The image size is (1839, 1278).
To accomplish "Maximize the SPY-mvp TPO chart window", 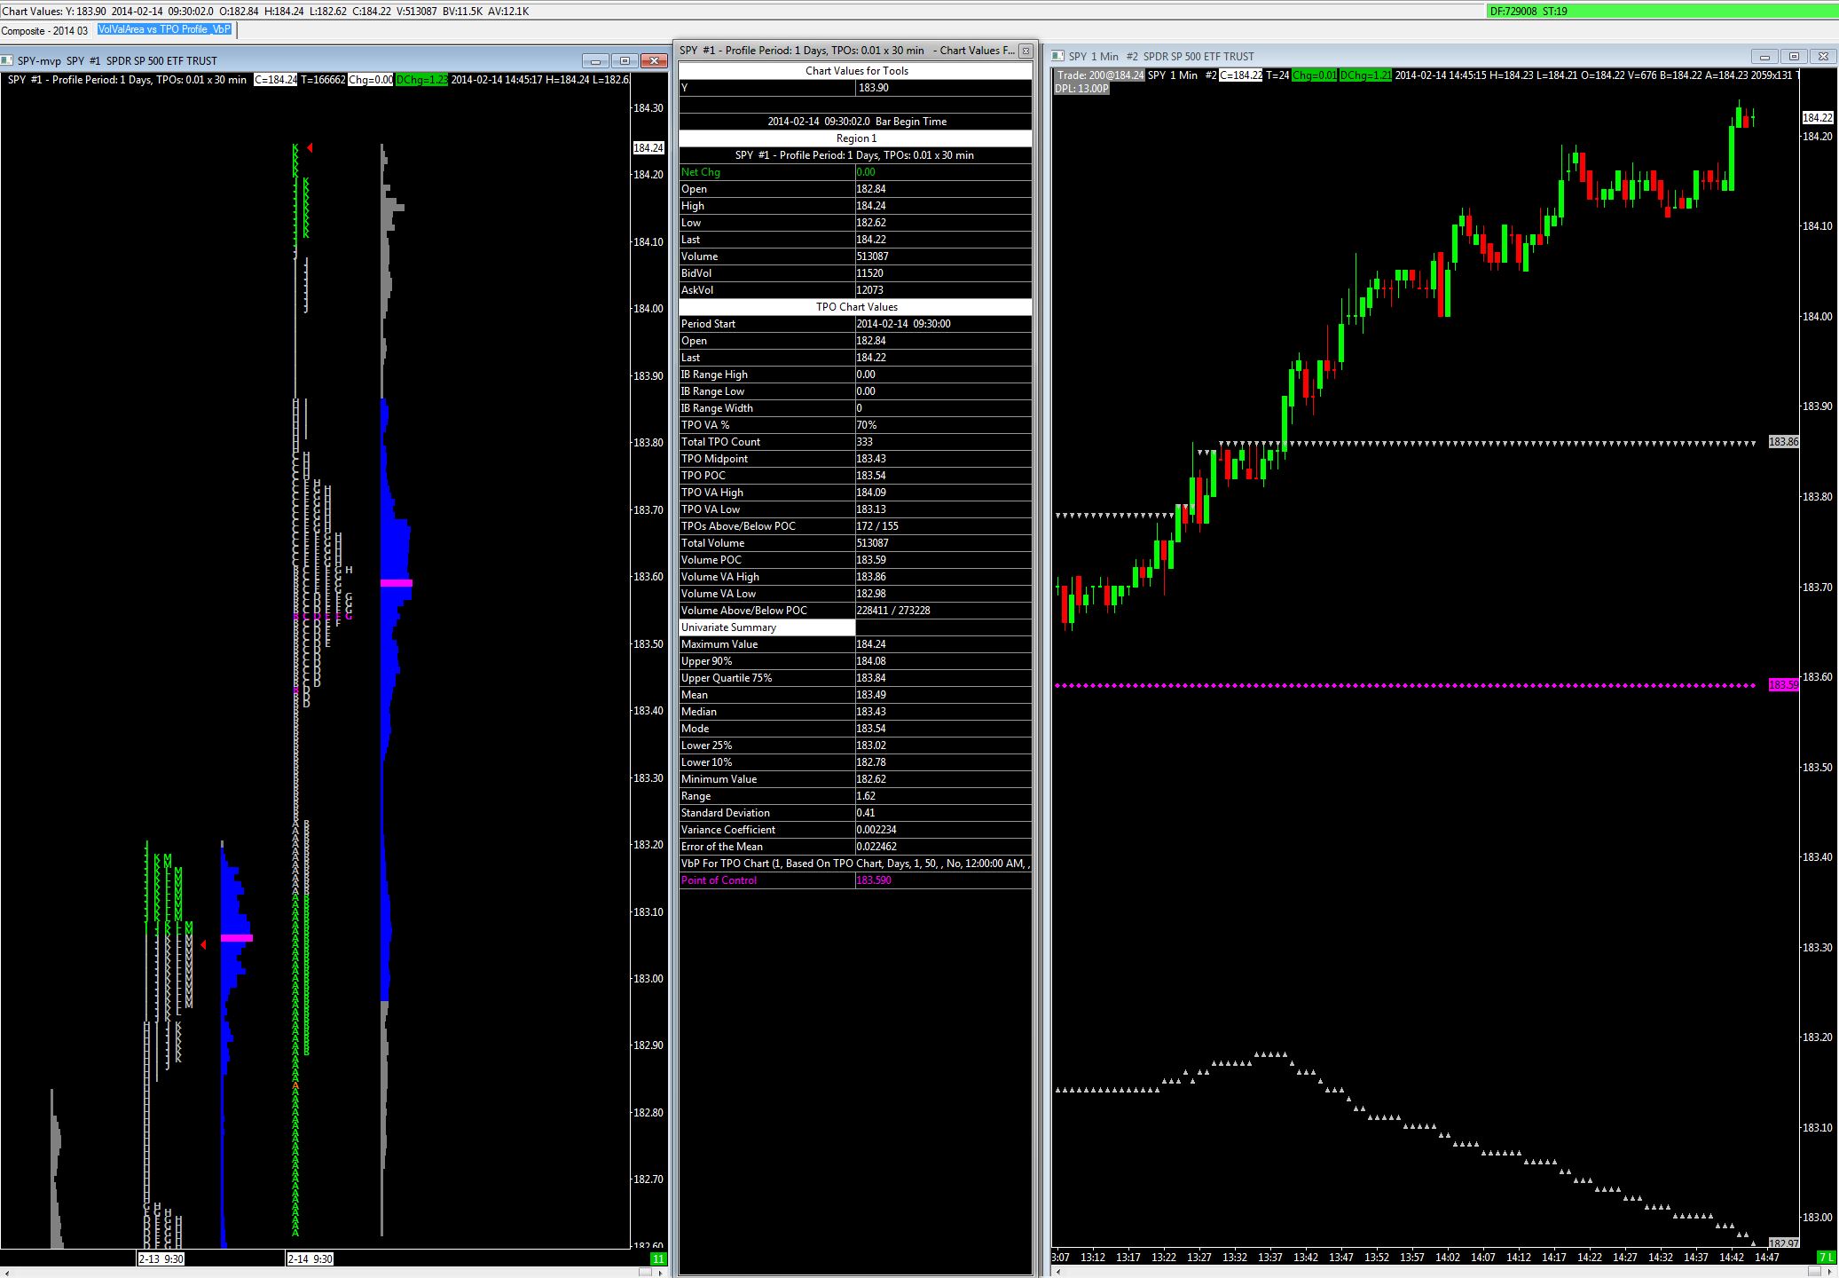I will [625, 61].
